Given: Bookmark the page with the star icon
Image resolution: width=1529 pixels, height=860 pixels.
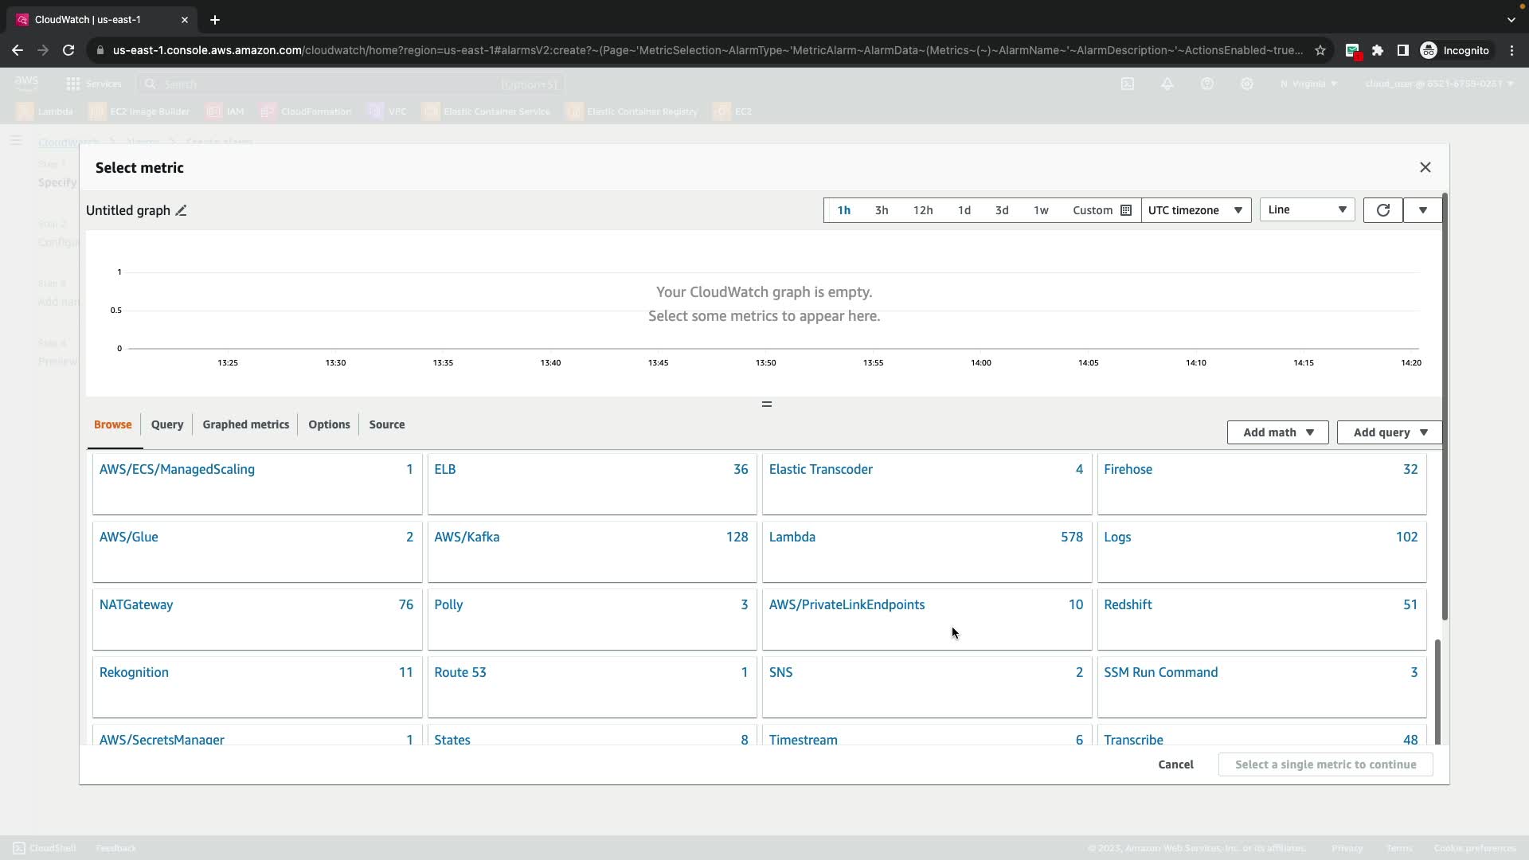Looking at the screenshot, I should point(1320,50).
